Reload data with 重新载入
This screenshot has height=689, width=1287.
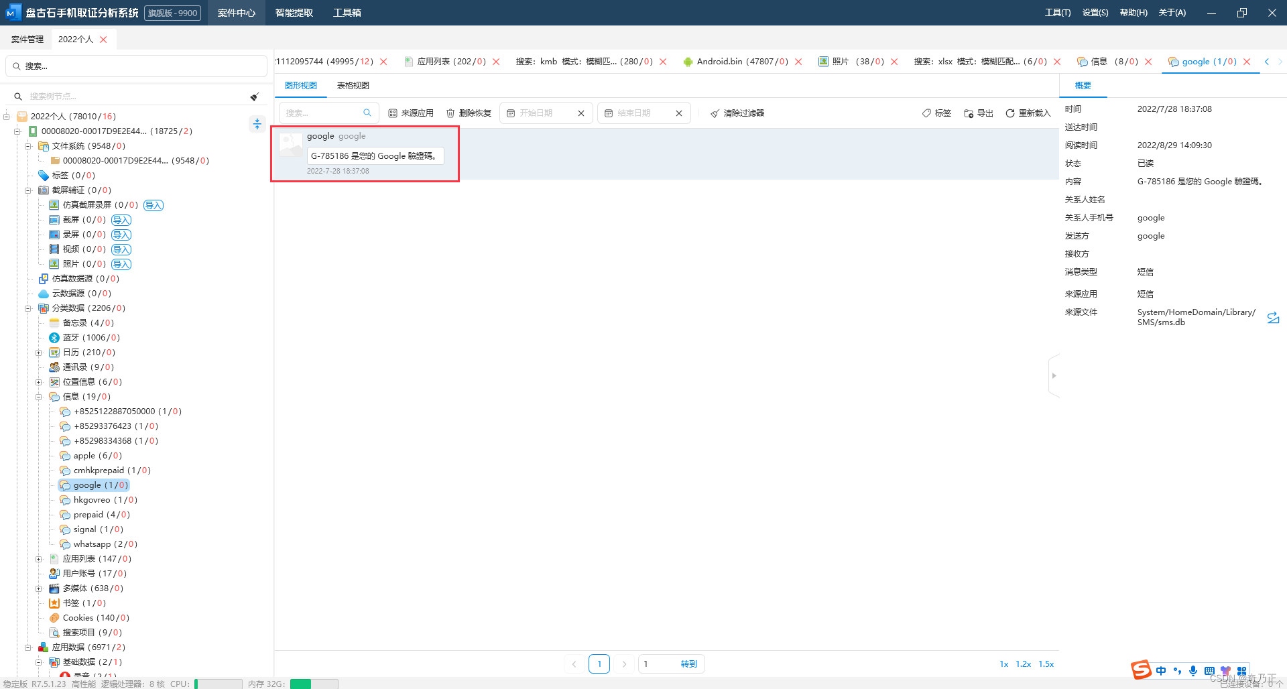click(1028, 113)
